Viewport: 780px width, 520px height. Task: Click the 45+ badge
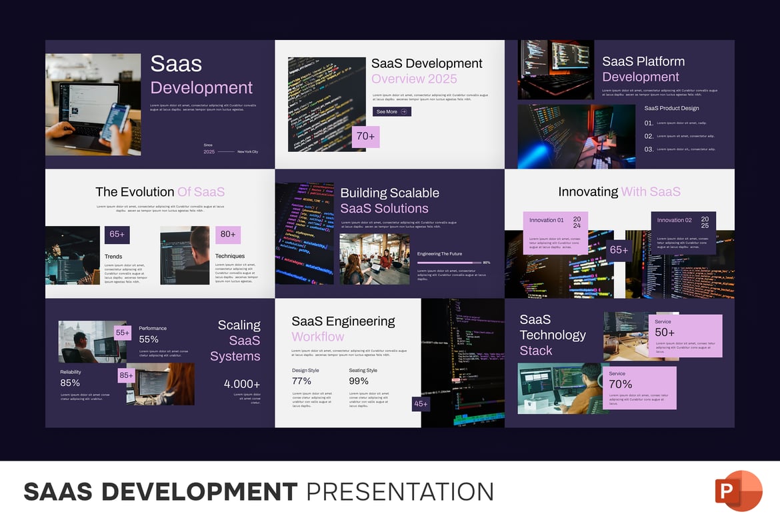[x=421, y=403]
